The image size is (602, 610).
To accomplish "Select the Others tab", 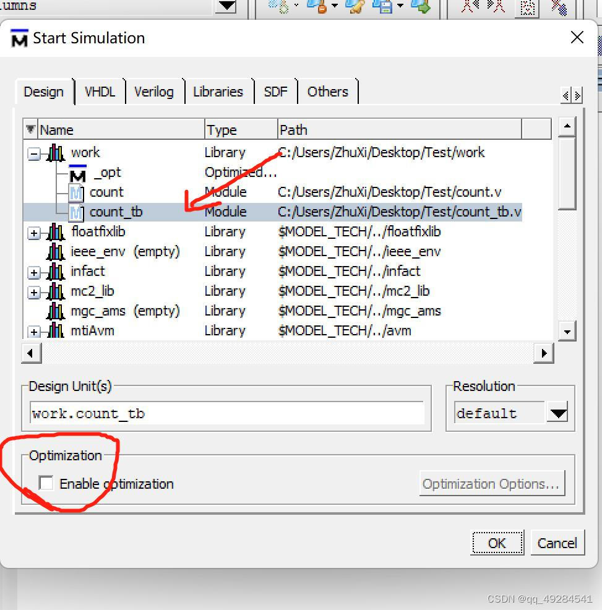I will coord(328,92).
